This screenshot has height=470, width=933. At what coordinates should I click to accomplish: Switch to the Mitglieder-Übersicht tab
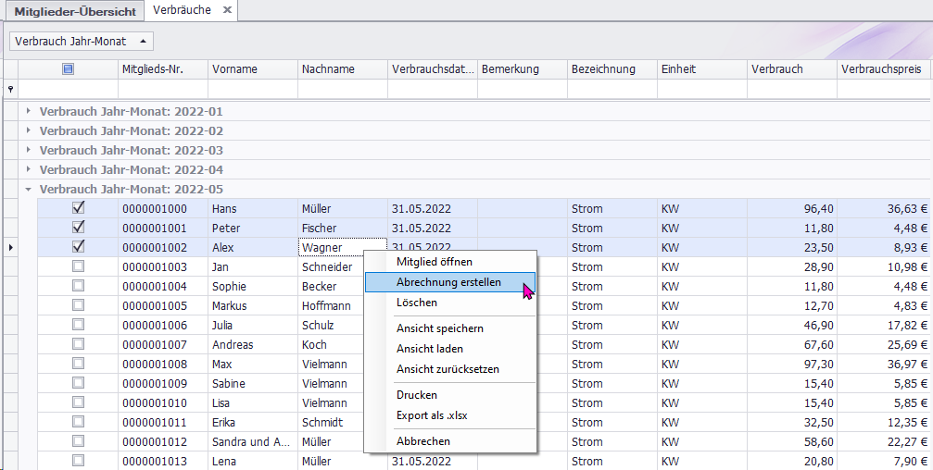click(x=75, y=11)
